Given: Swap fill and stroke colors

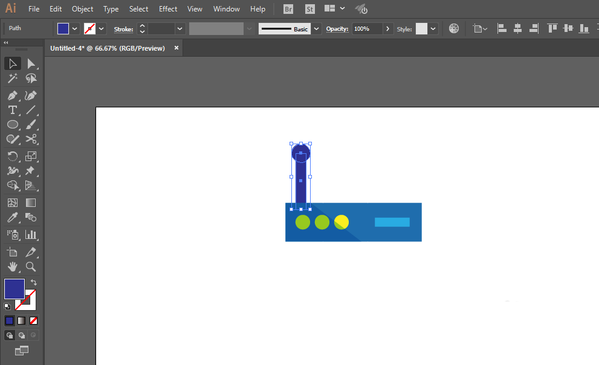Looking at the screenshot, I should pyautogui.click(x=34, y=282).
